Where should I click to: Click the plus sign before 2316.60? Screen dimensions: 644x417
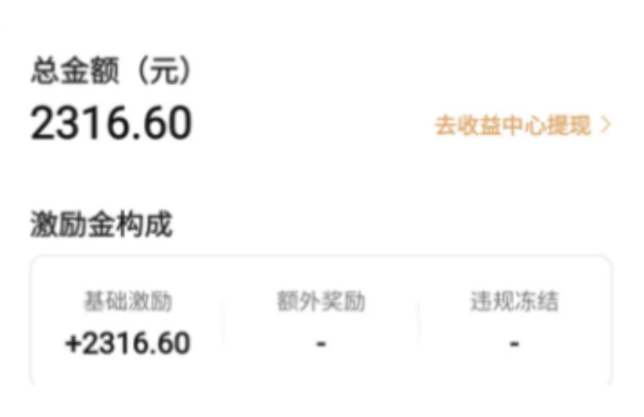pos(72,343)
